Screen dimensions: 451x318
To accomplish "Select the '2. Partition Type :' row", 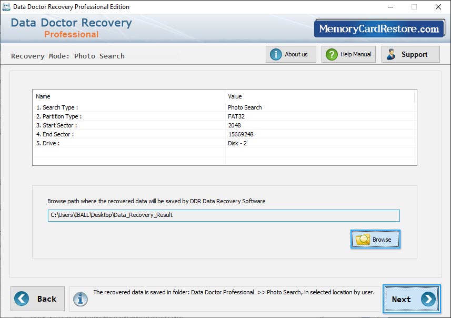I will [224, 116].
